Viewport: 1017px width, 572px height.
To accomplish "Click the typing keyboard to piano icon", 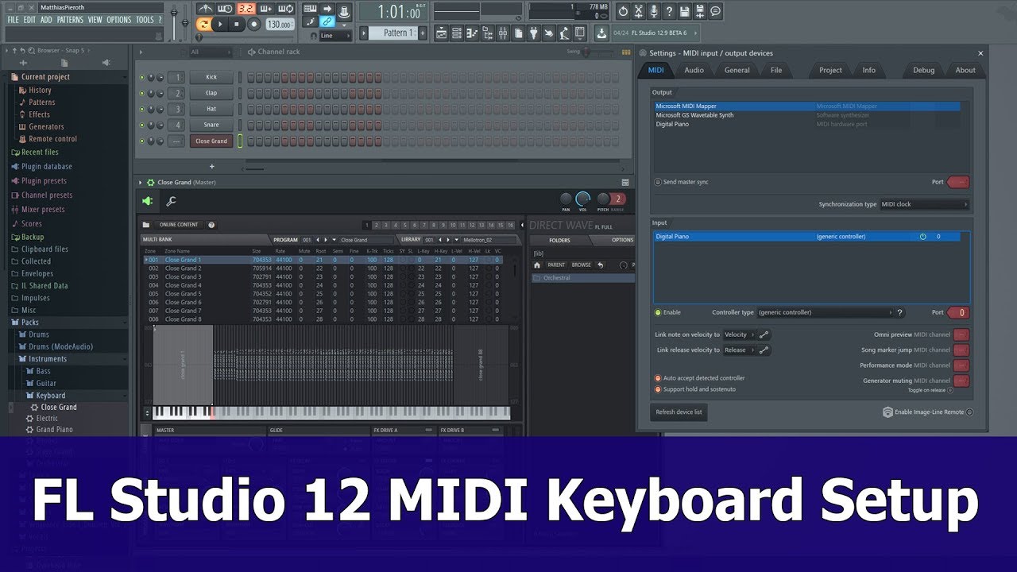I will tap(310, 8).
